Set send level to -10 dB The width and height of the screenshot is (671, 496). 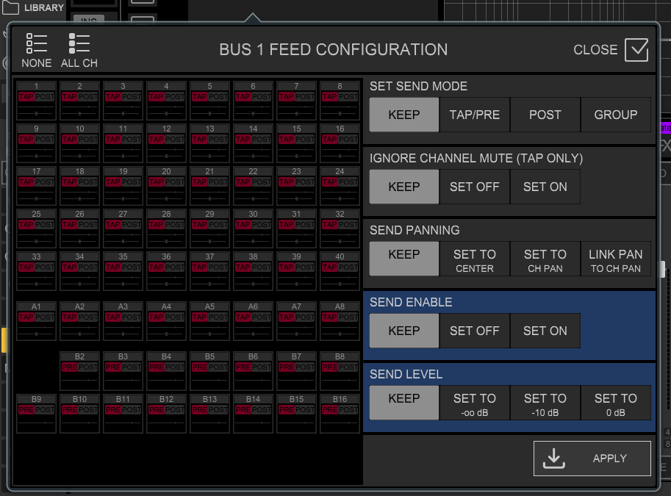point(545,404)
